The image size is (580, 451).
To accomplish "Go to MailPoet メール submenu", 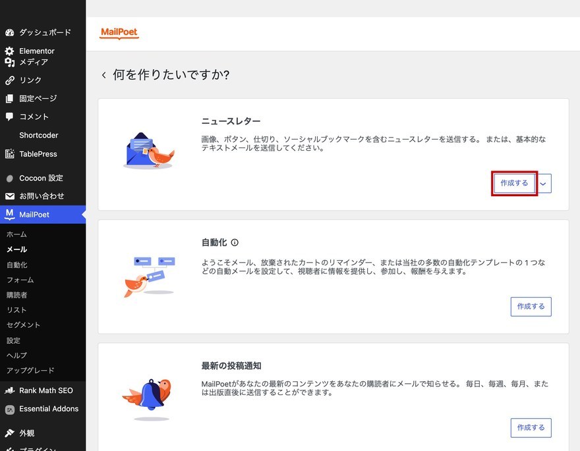I will [16, 250].
